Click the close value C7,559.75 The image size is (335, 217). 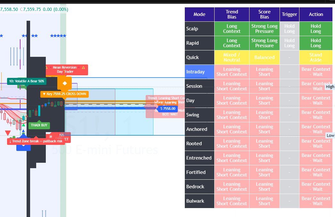tap(30, 9)
